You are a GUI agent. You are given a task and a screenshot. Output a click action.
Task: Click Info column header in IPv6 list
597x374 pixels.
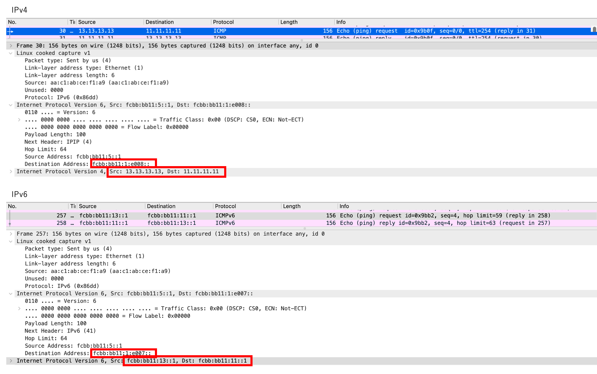click(x=344, y=206)
